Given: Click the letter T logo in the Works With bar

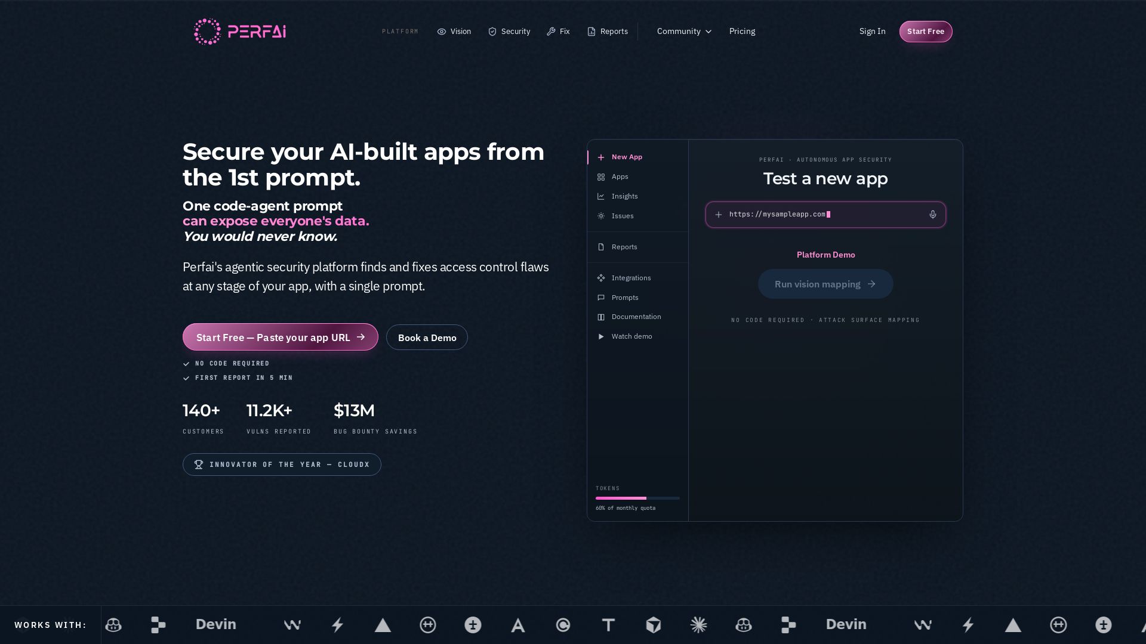Looking at the screenshot, I should [x=608, y=625].
